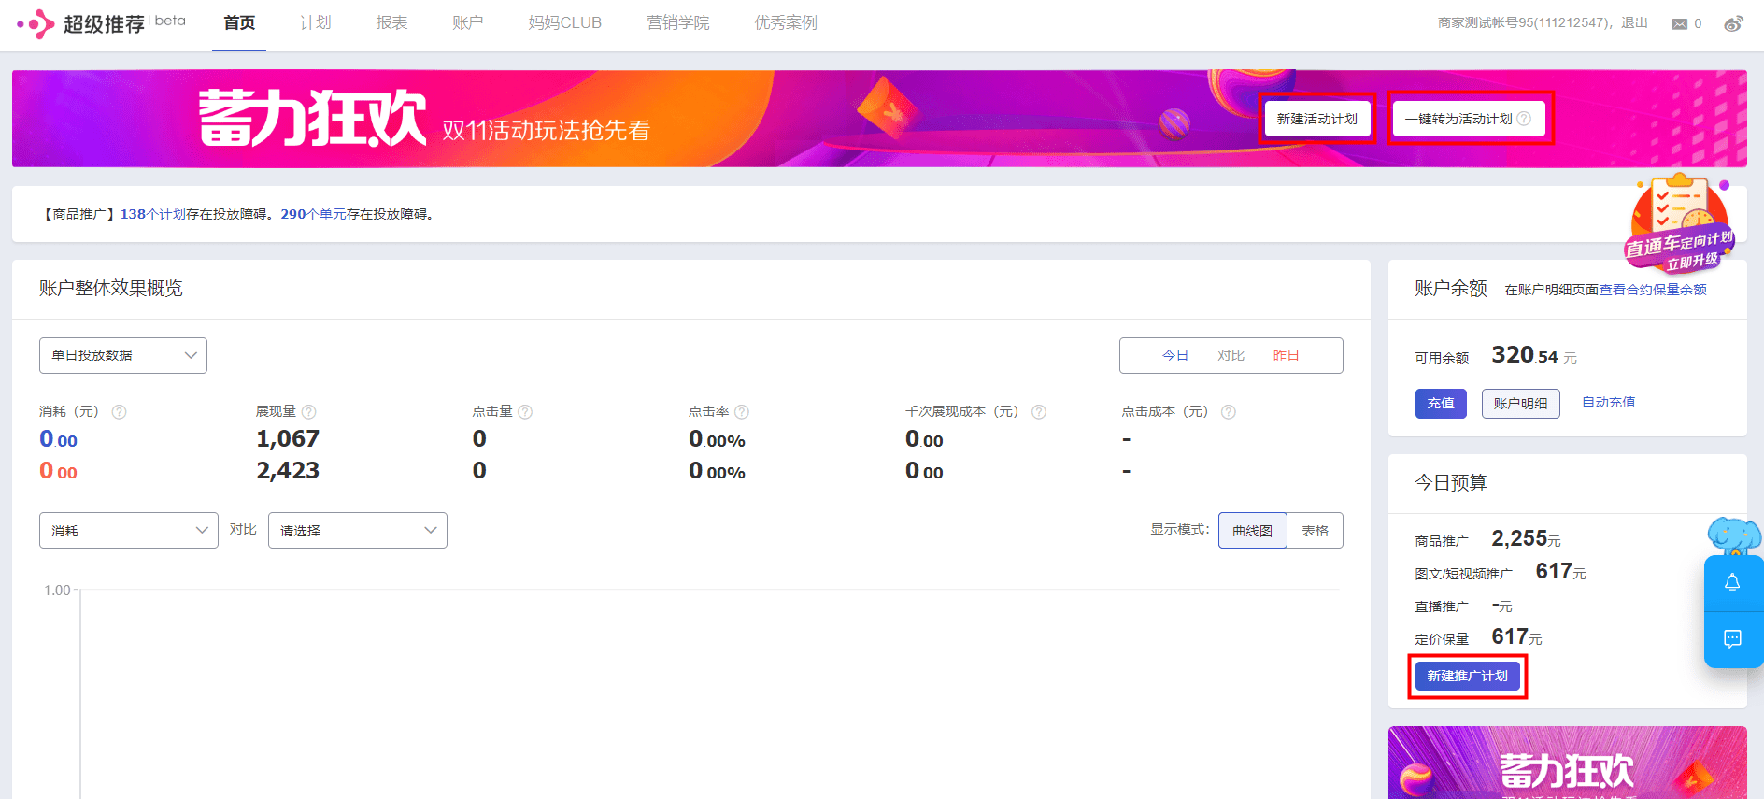Click the 290个单元 link
This screenshot has width=1764, height=799.
313,214
